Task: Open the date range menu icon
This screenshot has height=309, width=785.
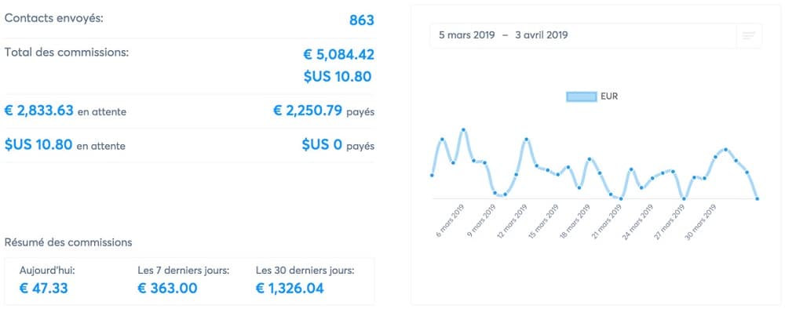Action: [749, 35]
